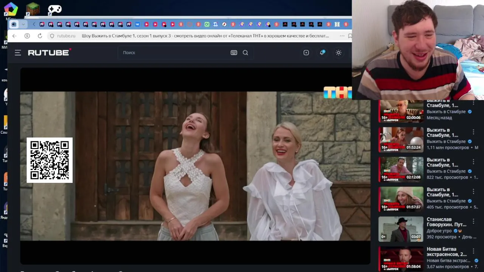Switch to the compass icon tab
Image resolution: width=484 pixels, height=272 pixels.
point(224,24)
